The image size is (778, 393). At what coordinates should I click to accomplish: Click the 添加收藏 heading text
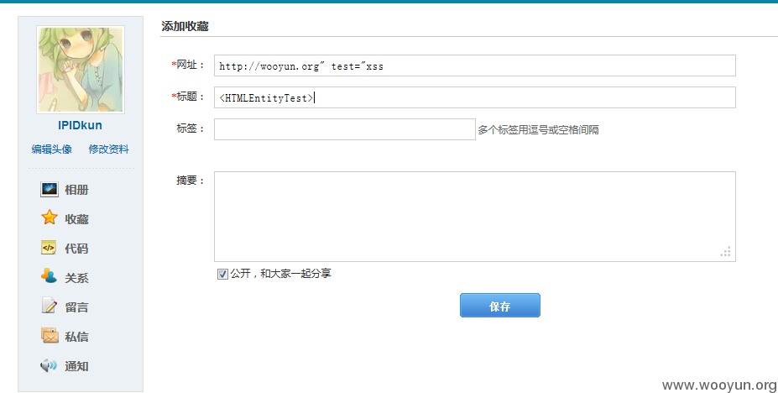[185, 26]
